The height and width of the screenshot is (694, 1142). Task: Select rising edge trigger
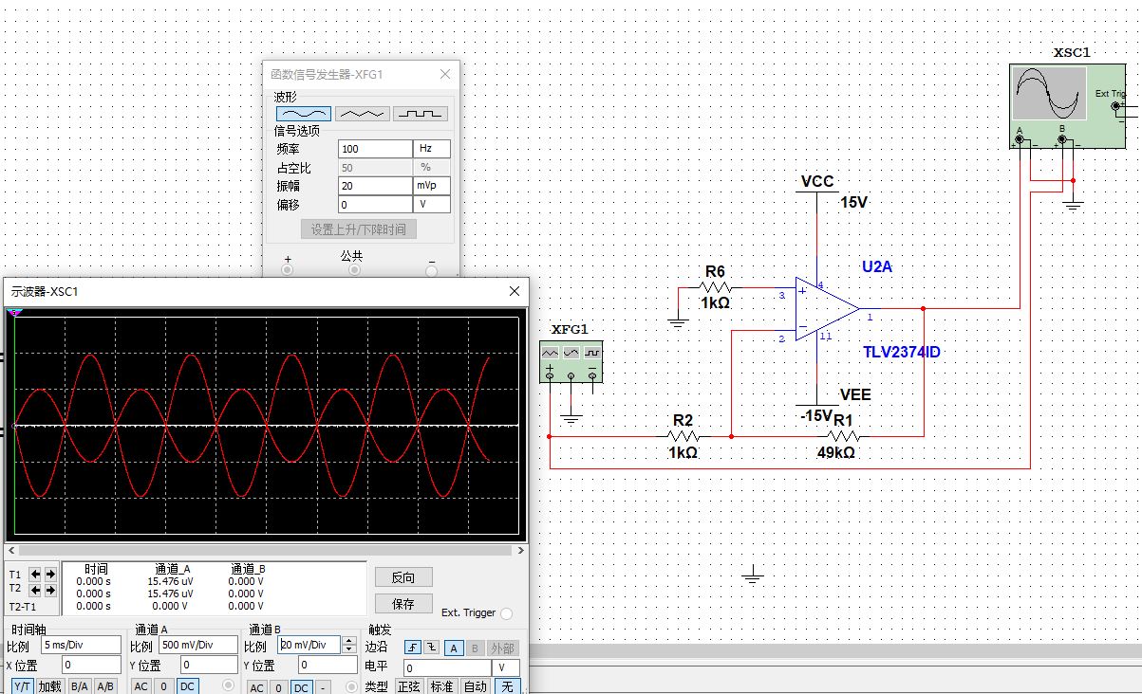tap(413, 648)
